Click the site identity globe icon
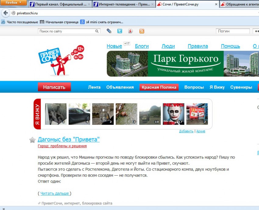 (x=13, y=13)
